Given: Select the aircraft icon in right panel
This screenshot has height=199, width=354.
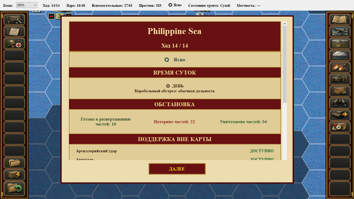Looking at the screenshot, I should 340,32.
